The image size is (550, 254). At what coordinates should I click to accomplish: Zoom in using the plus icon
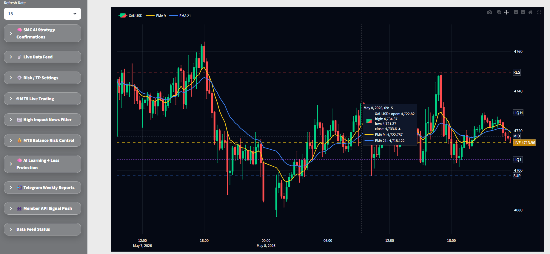point(516,12)
